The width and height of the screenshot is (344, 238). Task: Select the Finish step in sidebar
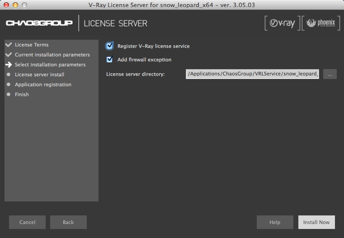coord(22,94)
